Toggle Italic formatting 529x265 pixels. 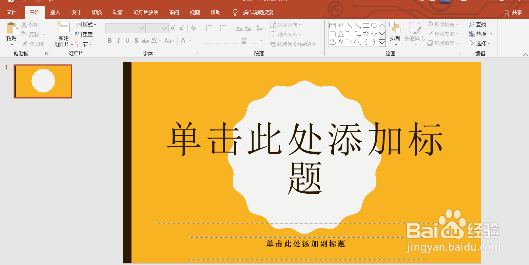[118, 41]
